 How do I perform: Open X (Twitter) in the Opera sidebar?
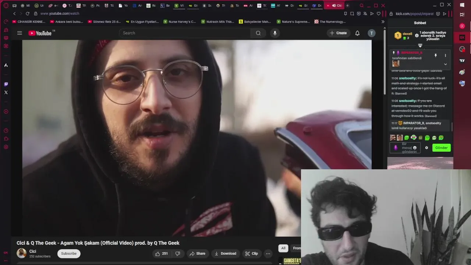click(6, 92)
